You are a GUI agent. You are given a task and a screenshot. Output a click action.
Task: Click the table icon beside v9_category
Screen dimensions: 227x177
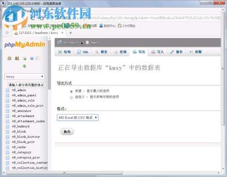(x=7, y=152)
